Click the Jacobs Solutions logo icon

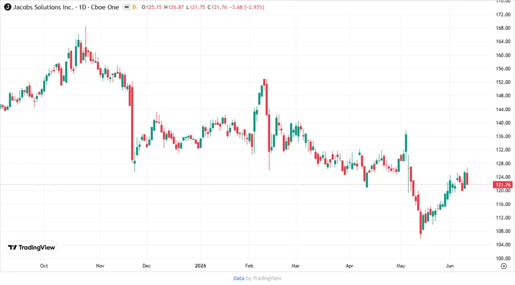7,7
